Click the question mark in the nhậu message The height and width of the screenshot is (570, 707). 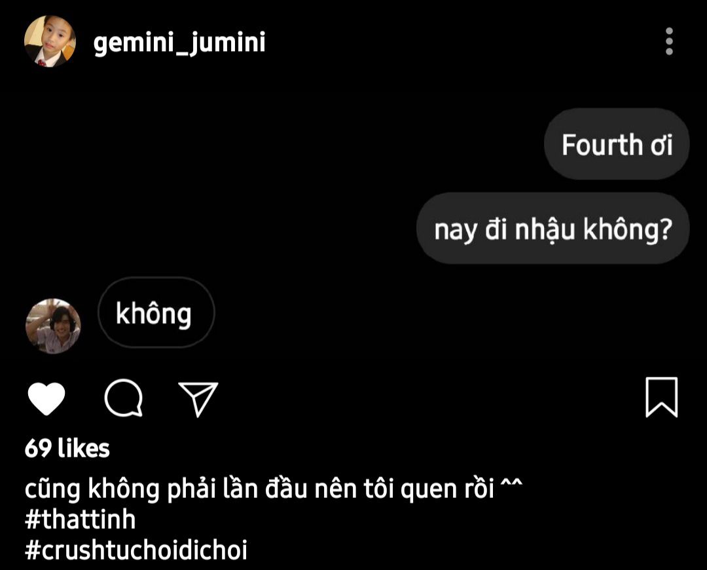point(666,229)
